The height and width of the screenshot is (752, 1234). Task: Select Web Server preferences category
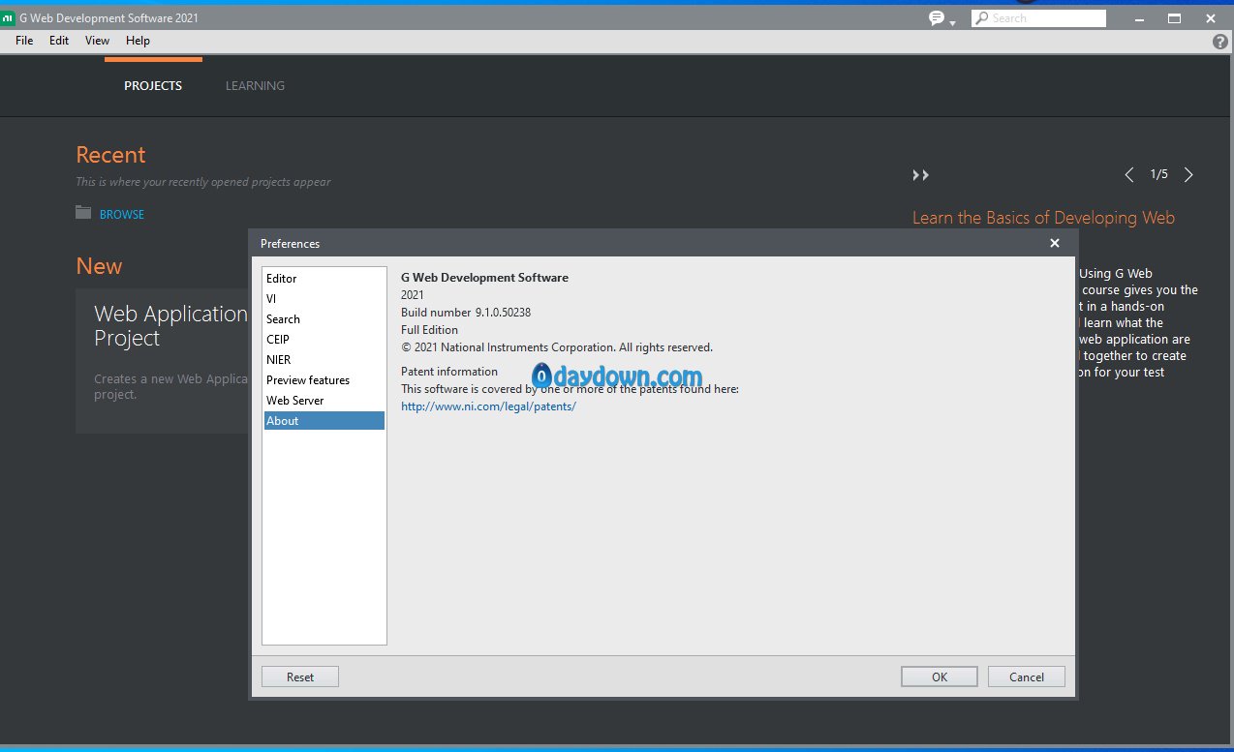295,401
